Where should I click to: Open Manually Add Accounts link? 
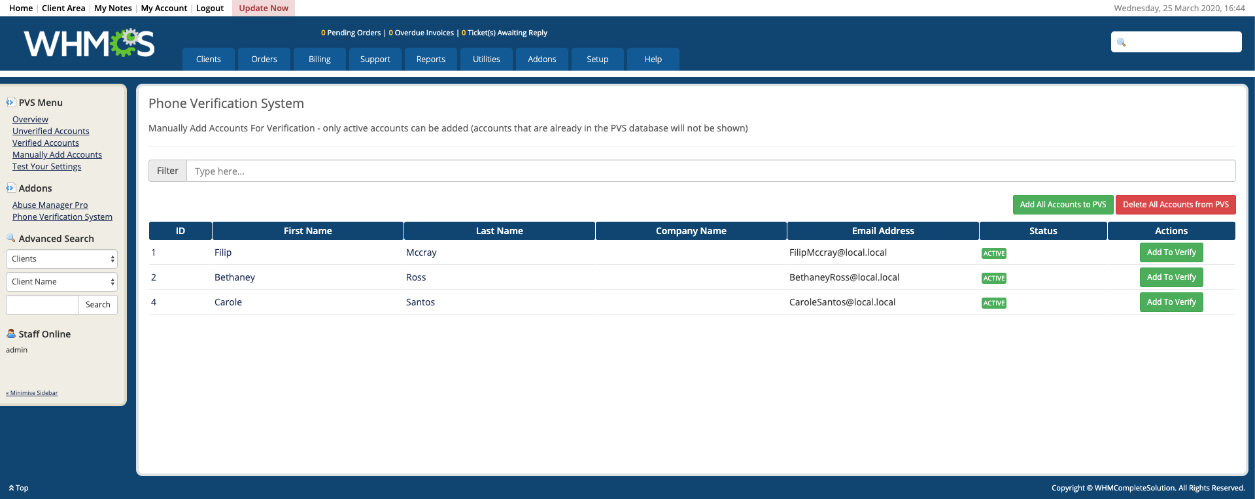click(57, 154)
